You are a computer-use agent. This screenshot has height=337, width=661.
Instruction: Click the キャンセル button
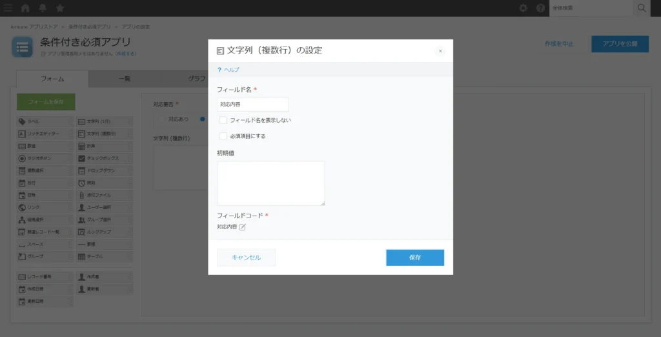246,258
